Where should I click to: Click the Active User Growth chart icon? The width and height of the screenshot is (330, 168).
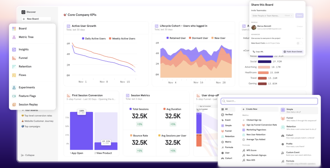(x=68, y=26)
